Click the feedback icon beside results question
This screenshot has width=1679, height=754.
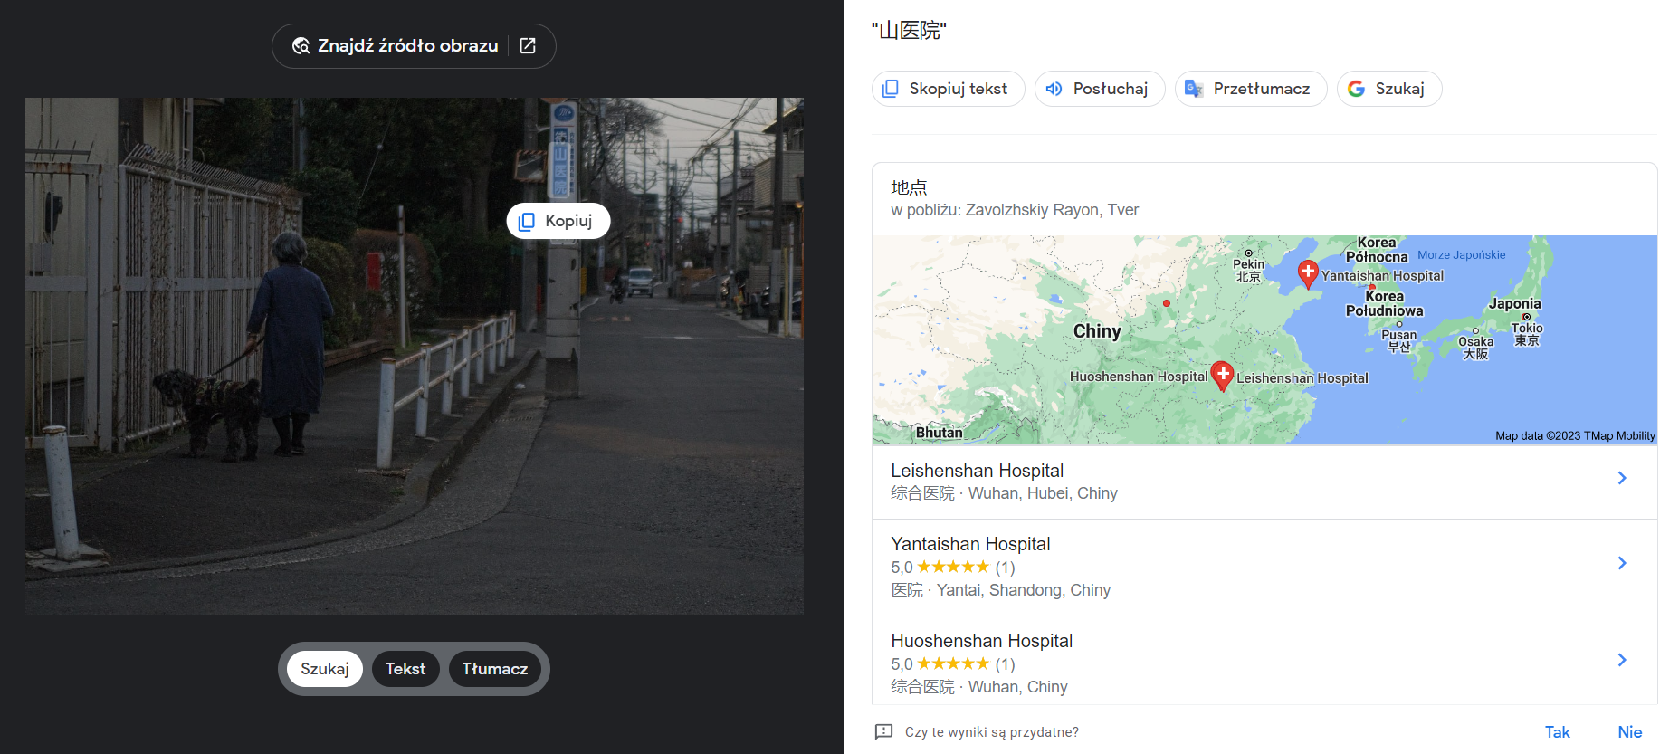point(884,731)
